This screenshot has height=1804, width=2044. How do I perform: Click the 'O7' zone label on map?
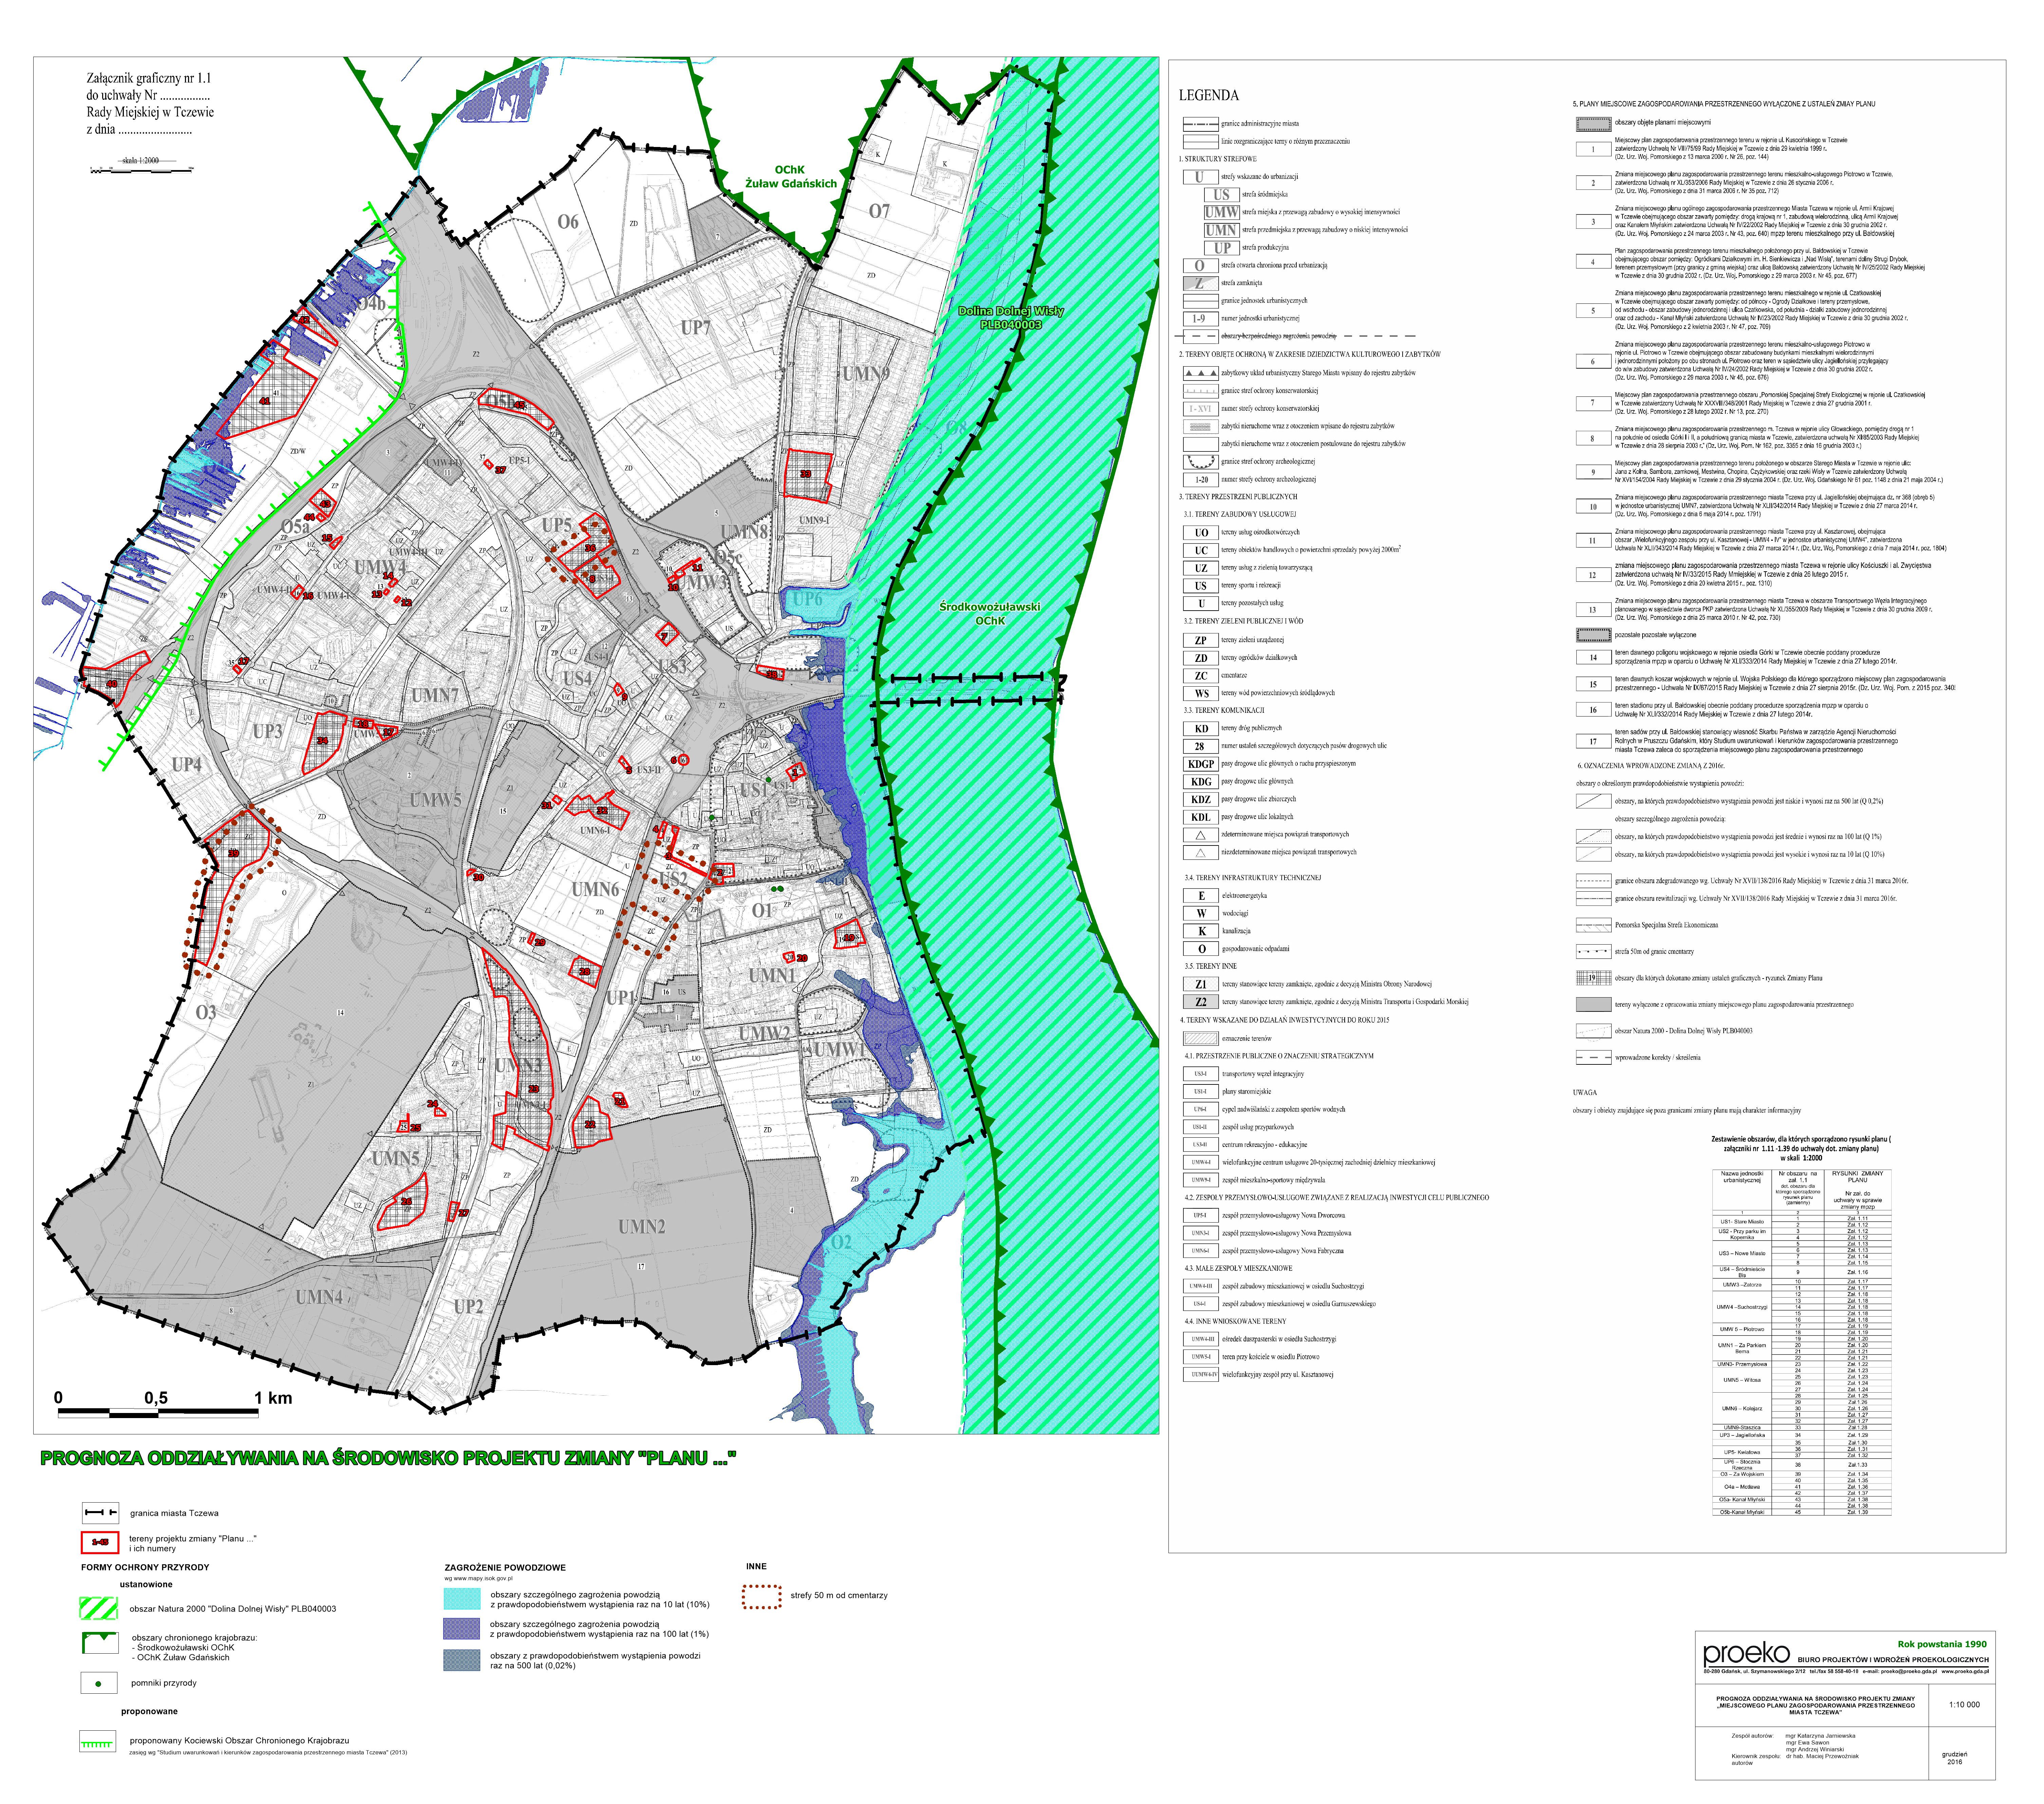pos(879,211)
